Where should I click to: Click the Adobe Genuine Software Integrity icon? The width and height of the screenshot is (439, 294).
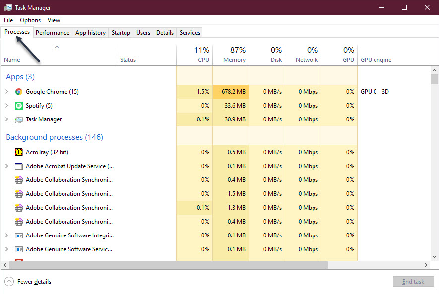(19, 235)
